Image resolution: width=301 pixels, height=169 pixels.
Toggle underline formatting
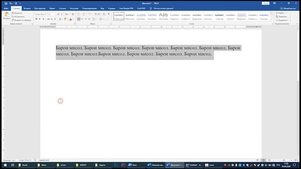43,19
